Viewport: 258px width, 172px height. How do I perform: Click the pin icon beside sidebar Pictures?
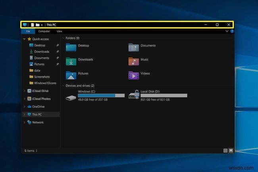[x=58, y=64]
